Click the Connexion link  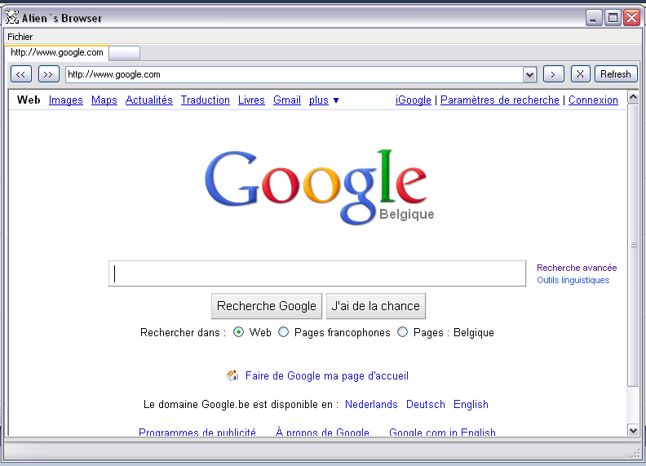[593, 100]
